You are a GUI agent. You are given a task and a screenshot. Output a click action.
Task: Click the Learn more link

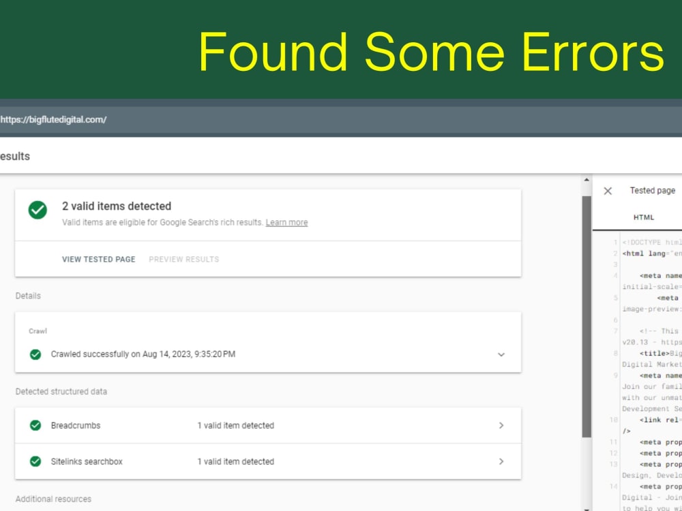tap(286, 223)
